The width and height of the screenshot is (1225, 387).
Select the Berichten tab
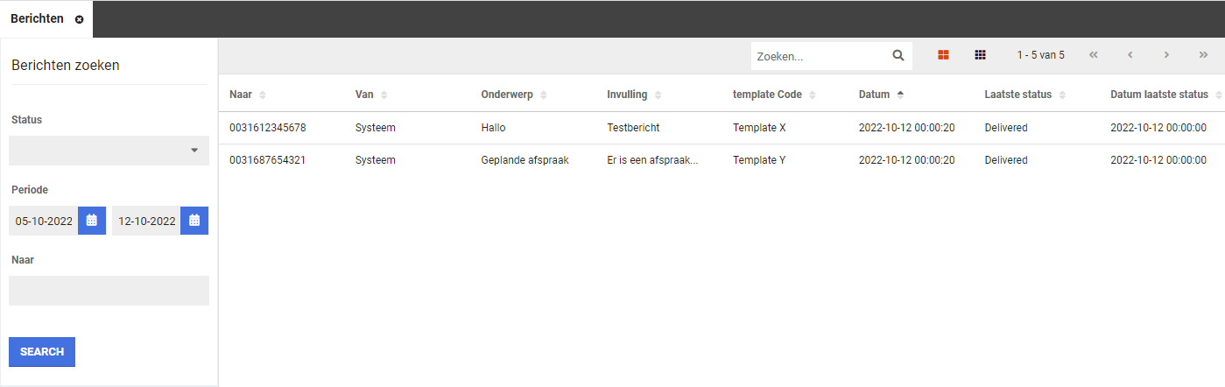[x=38, y=18]
